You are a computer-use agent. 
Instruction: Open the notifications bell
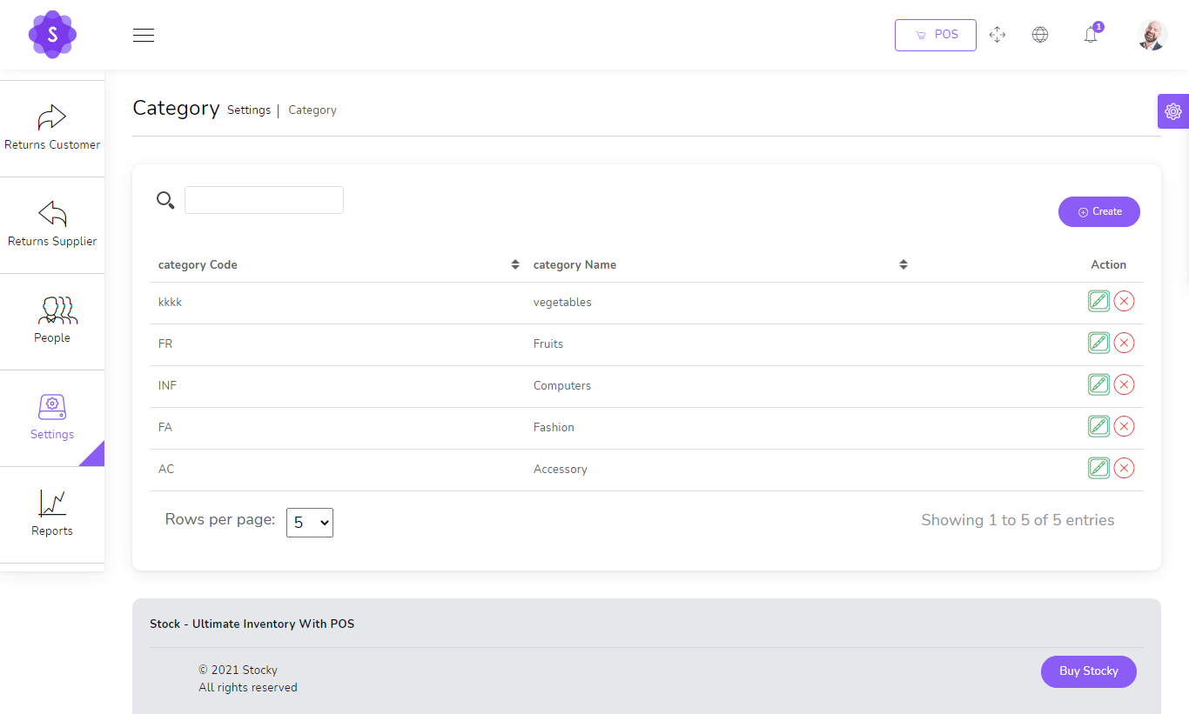pyautogui.click(x=1090, y=35)
